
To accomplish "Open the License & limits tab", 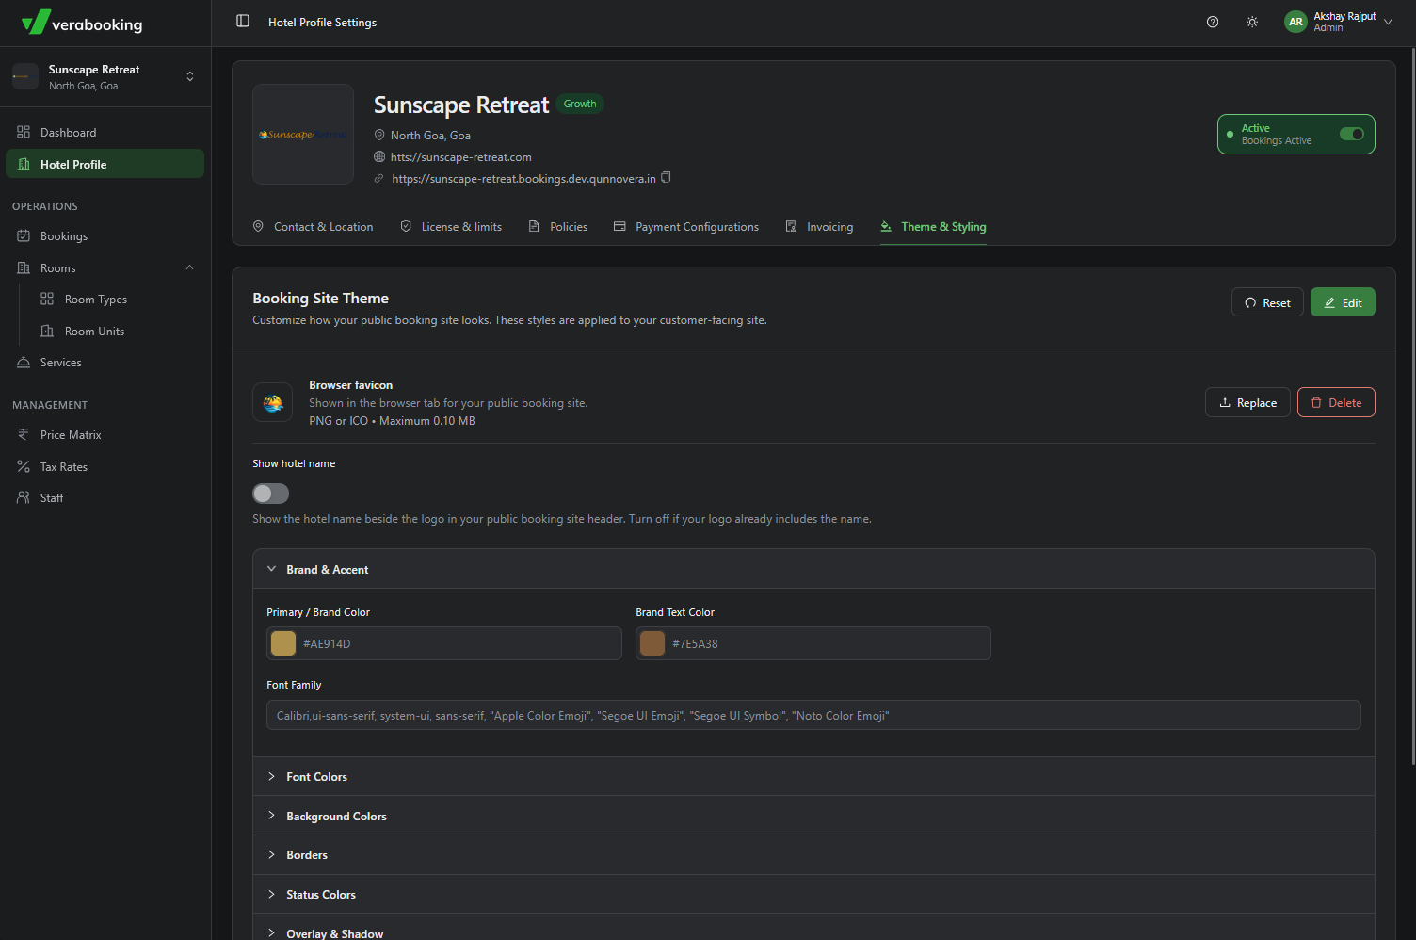I will point(451,226).
